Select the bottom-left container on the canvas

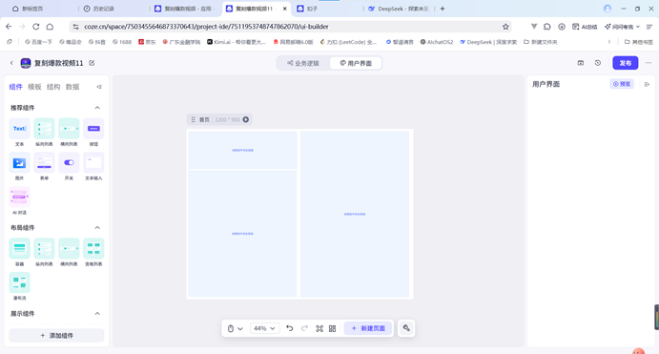tap(242, 234)
